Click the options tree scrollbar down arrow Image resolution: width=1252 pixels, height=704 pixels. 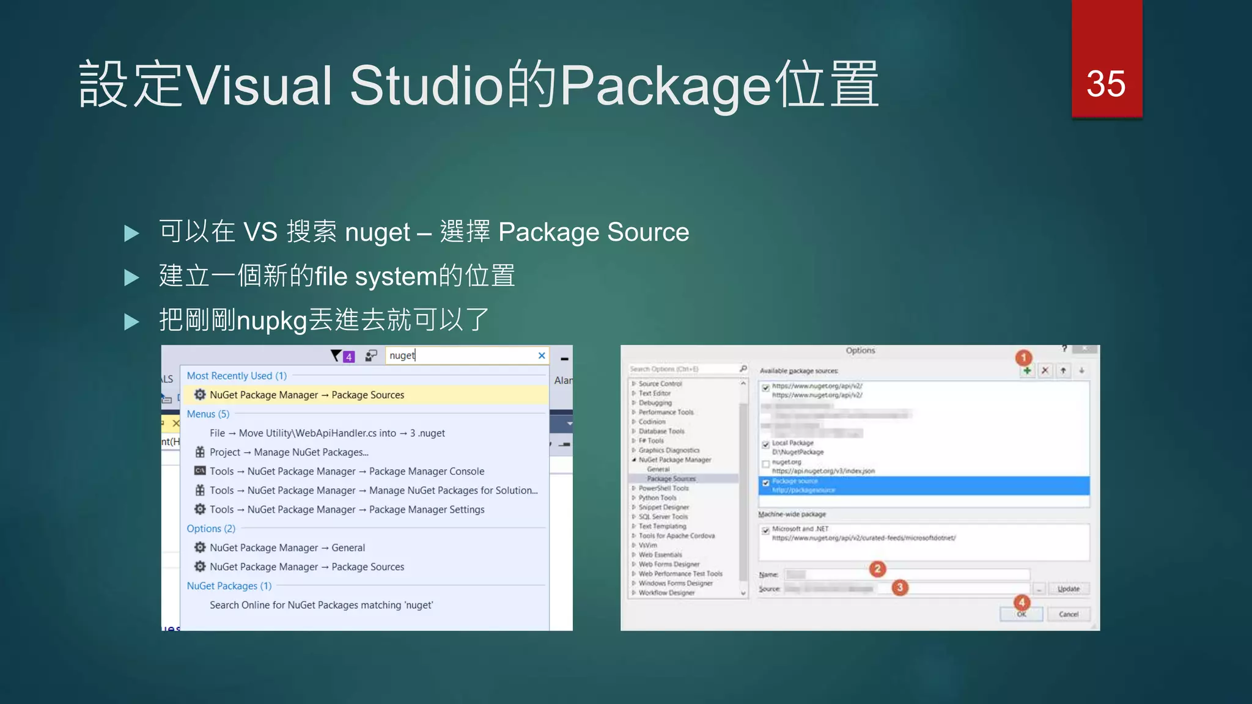coord(743,593)
